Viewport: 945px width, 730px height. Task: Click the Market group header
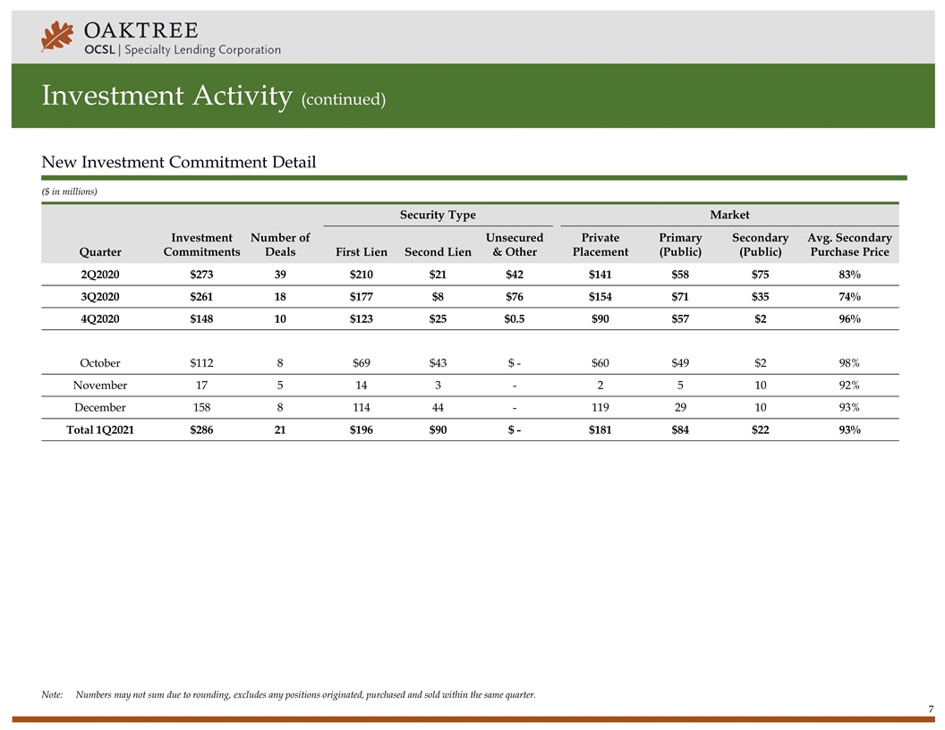(729, 215)
